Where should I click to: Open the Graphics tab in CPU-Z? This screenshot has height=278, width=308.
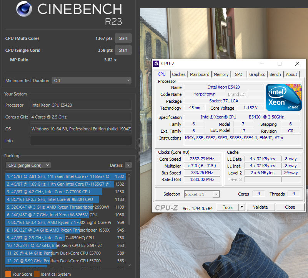(x=257, y=74)
